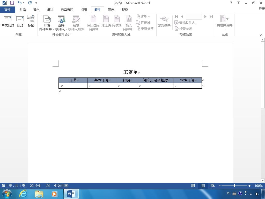The width and height of the screenshot is (265, 199).
Task: Open Finish & Merge dropdown
Action: [224, 23]
